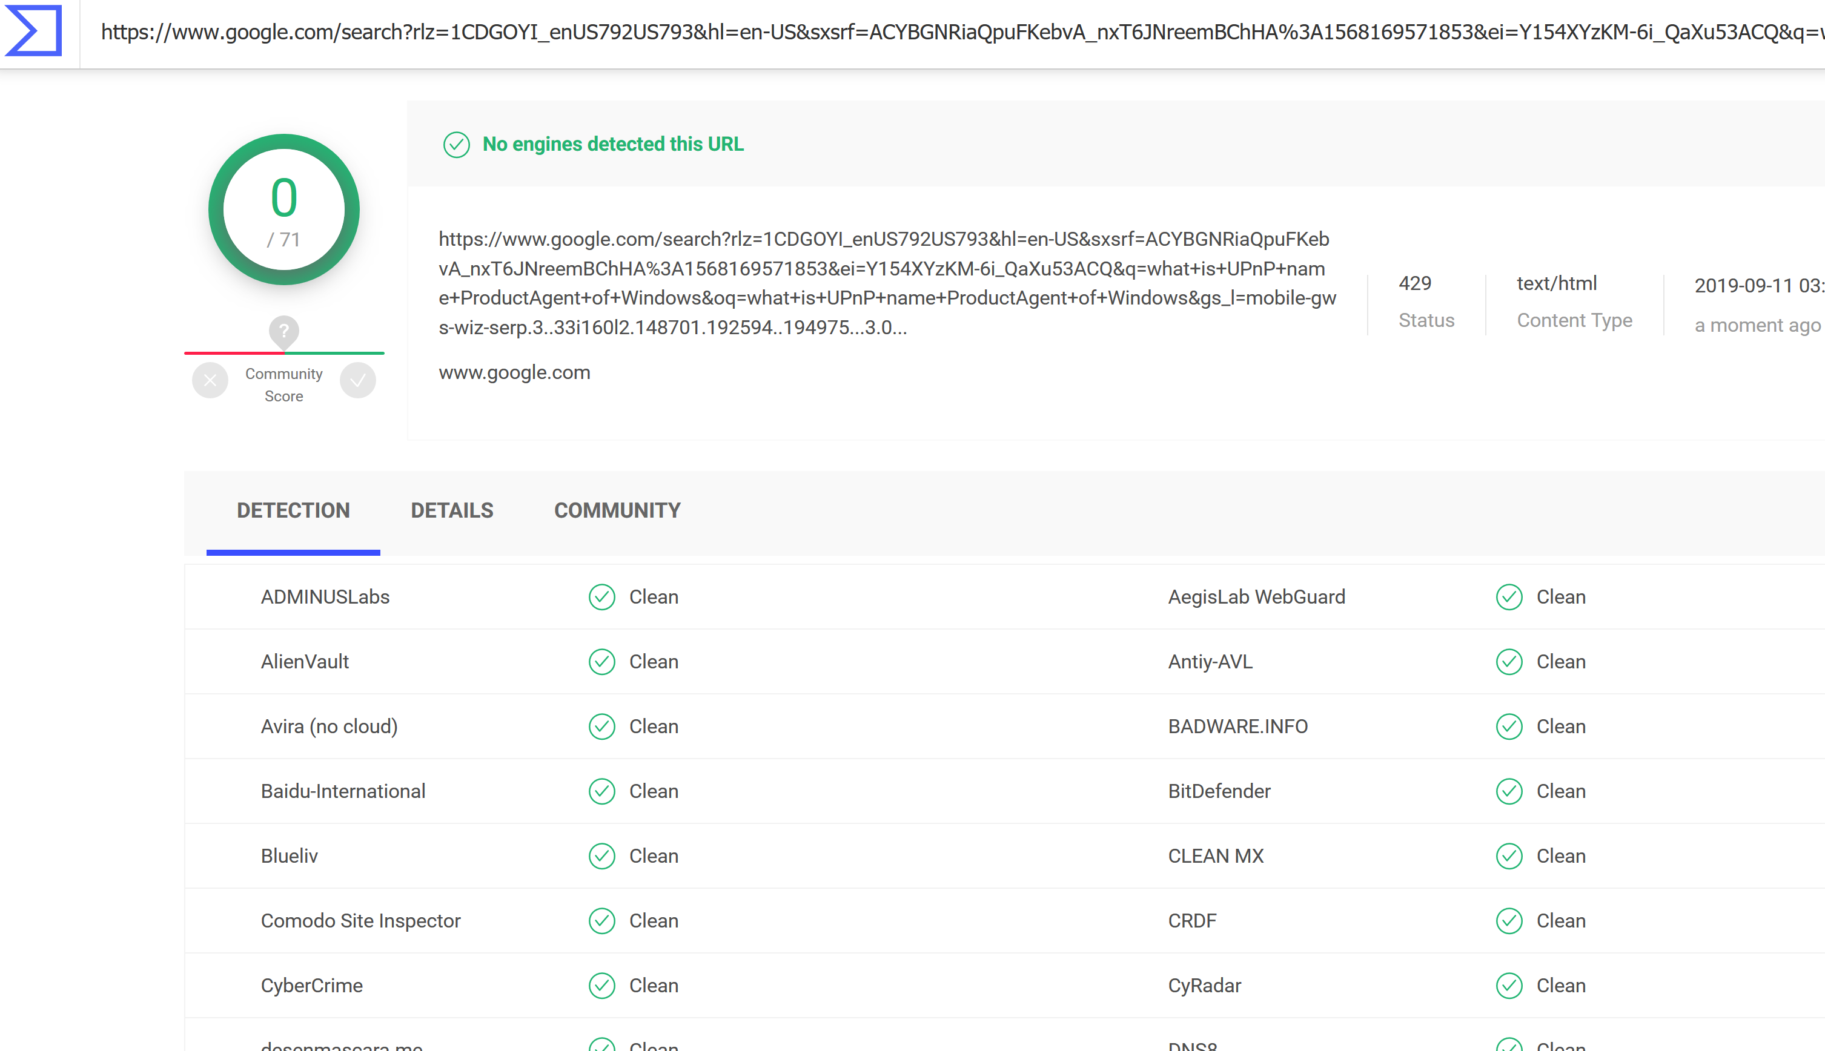Switch to the DETAILS tab
This screenshot has height=1051, width=1825.
point(452,510)
